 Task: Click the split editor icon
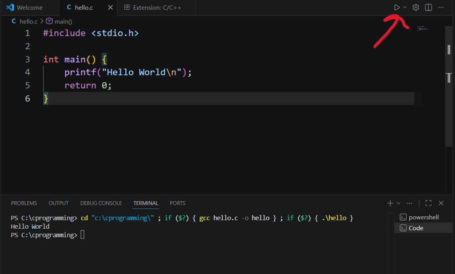(428, 8)
